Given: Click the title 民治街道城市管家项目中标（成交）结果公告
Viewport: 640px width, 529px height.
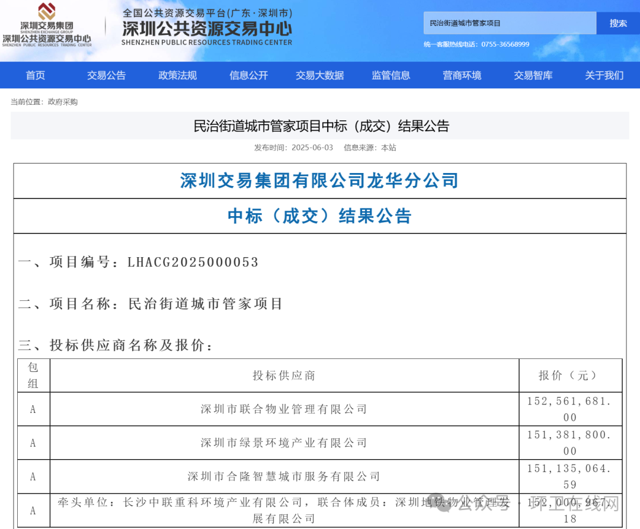Looking at the screenshot, I should click(321, 126).
